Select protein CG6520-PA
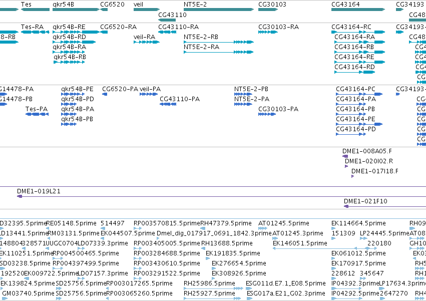The width and height of the screenshot is (426, 301). click(105, 94)
